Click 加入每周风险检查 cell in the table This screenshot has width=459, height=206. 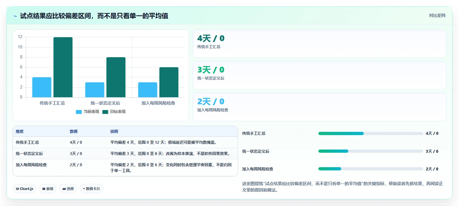click(31, 165)
